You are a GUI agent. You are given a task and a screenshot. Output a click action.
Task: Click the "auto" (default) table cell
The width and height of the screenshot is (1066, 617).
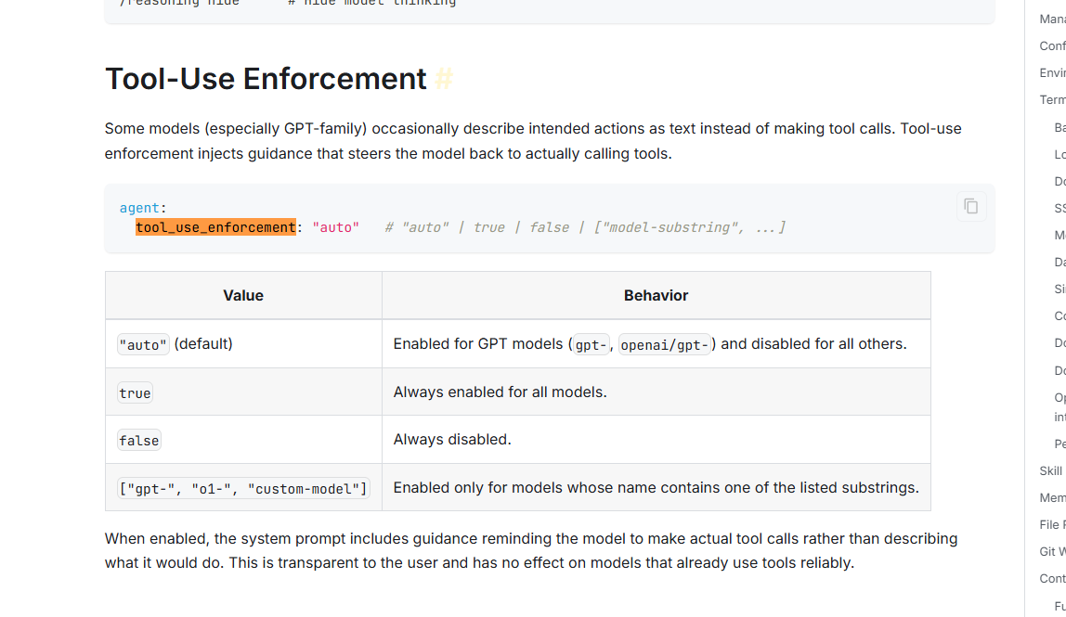click(175, 344)
